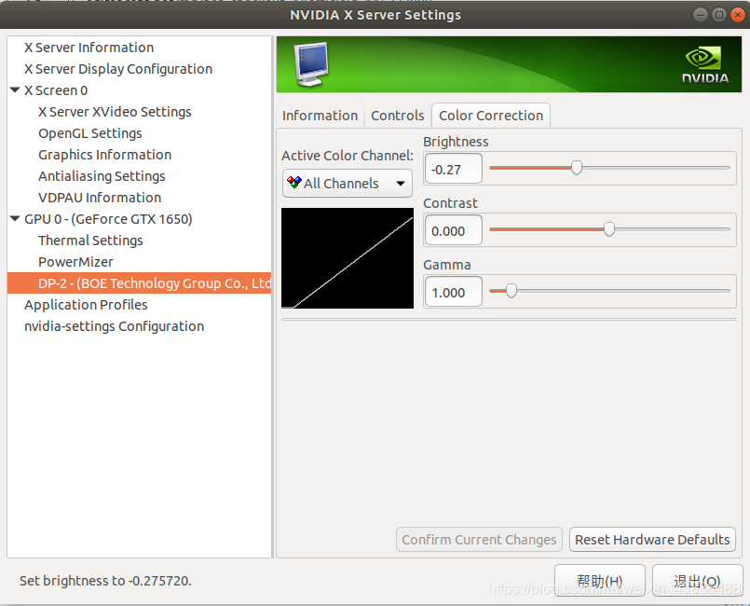This screenshot has width=750, height=606.
Task: Click the RGB channels icon in the dropdown
Action: click(294, 183)
